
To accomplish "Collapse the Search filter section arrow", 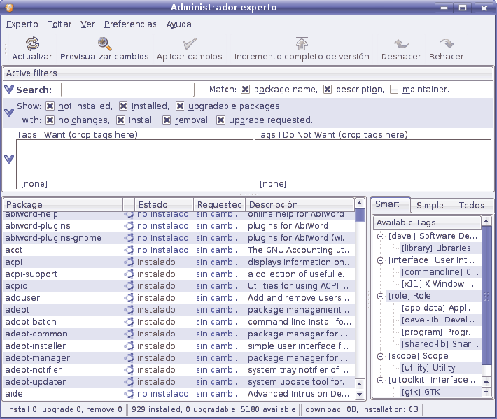I will pyautogui.click(x=9, y=90).
